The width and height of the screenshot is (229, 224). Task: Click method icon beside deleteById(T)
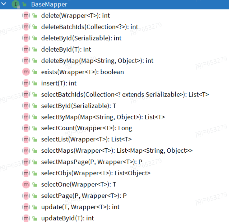click(x=26, y=49)
